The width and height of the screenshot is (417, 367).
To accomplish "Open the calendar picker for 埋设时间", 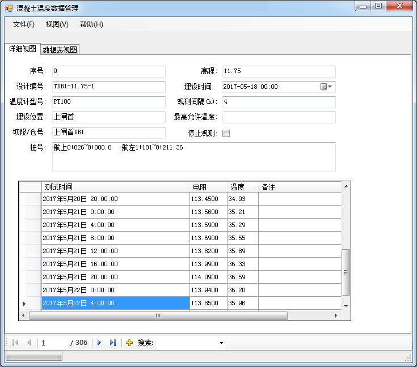I will 326,87.
